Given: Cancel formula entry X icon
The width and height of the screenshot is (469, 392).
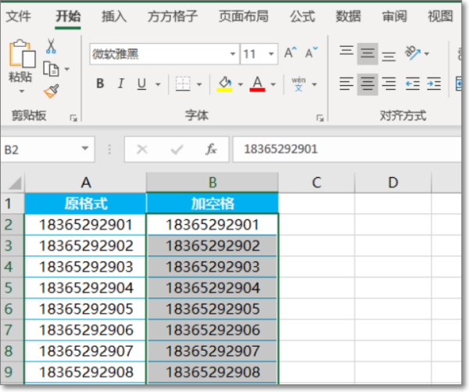Looking at the screenshot, I should pos(142,149).
